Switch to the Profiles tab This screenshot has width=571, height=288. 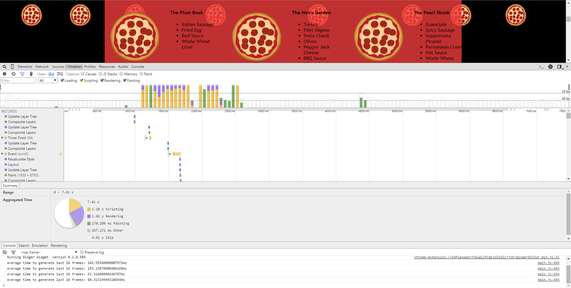pyautogui.click(x=90, y=67)
